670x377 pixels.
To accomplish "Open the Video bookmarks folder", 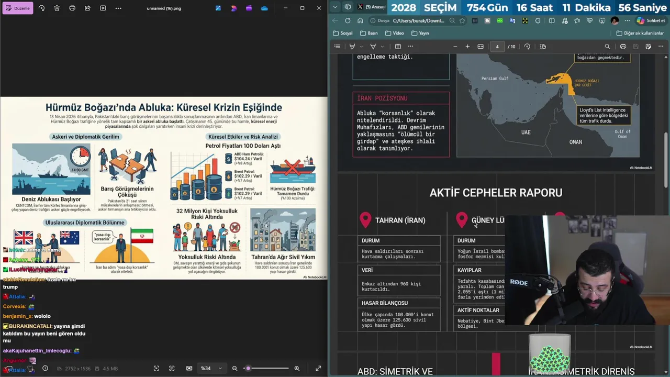I will 395,33.
